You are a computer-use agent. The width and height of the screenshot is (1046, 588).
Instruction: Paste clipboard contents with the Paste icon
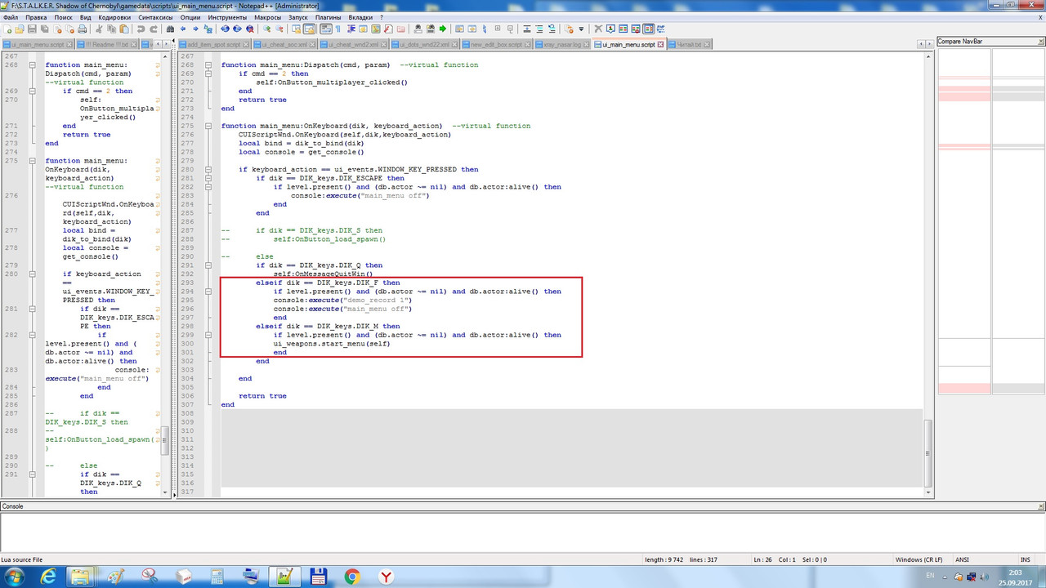click(124, 29)
